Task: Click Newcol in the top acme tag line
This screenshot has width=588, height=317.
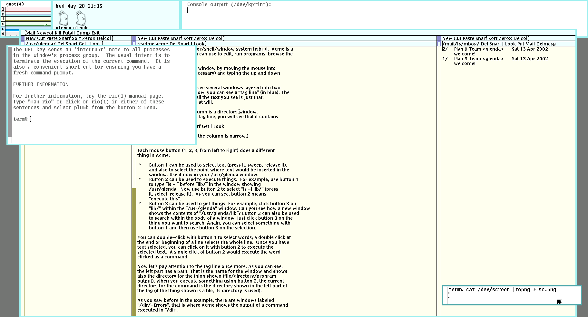Action: [45, 33]
